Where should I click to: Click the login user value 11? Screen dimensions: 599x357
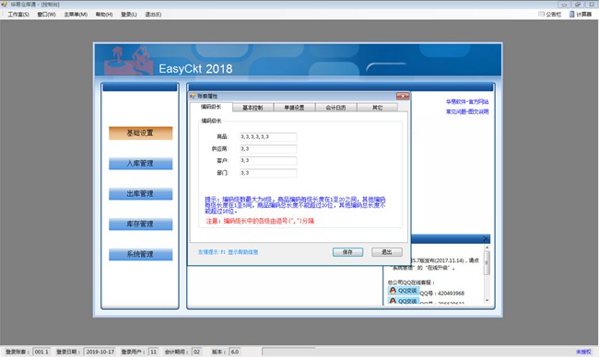(153, 351)
